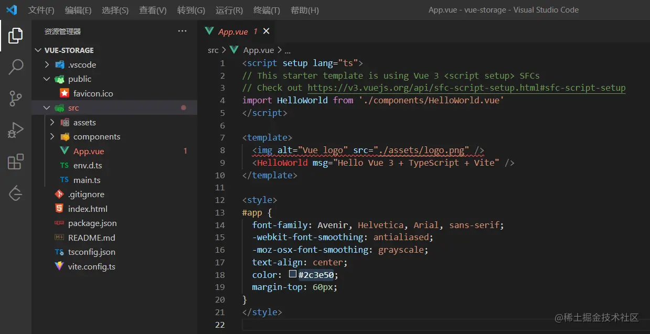The width and height of the screenshot is (650, 334).
Task: Select the App.vue editor tab
Action: pyautogui.click(x=237, y=31)
